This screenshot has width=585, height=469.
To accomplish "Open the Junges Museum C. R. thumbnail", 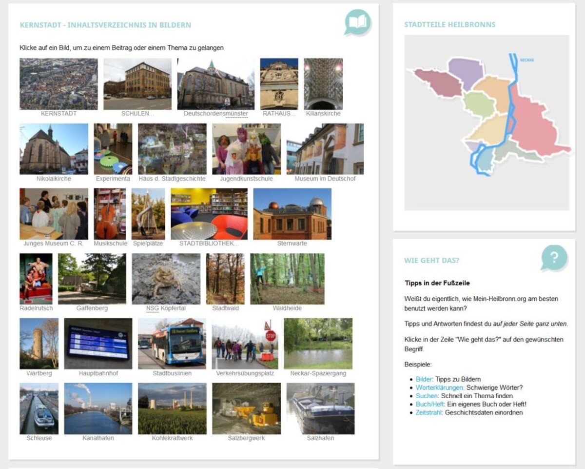I will (x=54, y=214).
